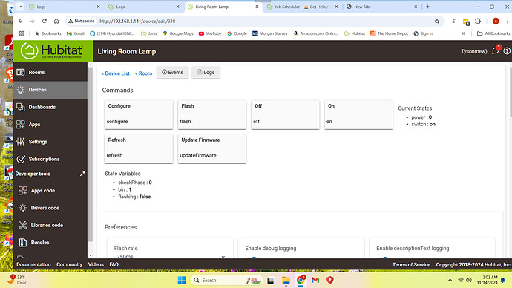Image resolution: width=512 pixels, height=288 pixels.
Task: Open the Events tab button
Action: pos(172,73)
